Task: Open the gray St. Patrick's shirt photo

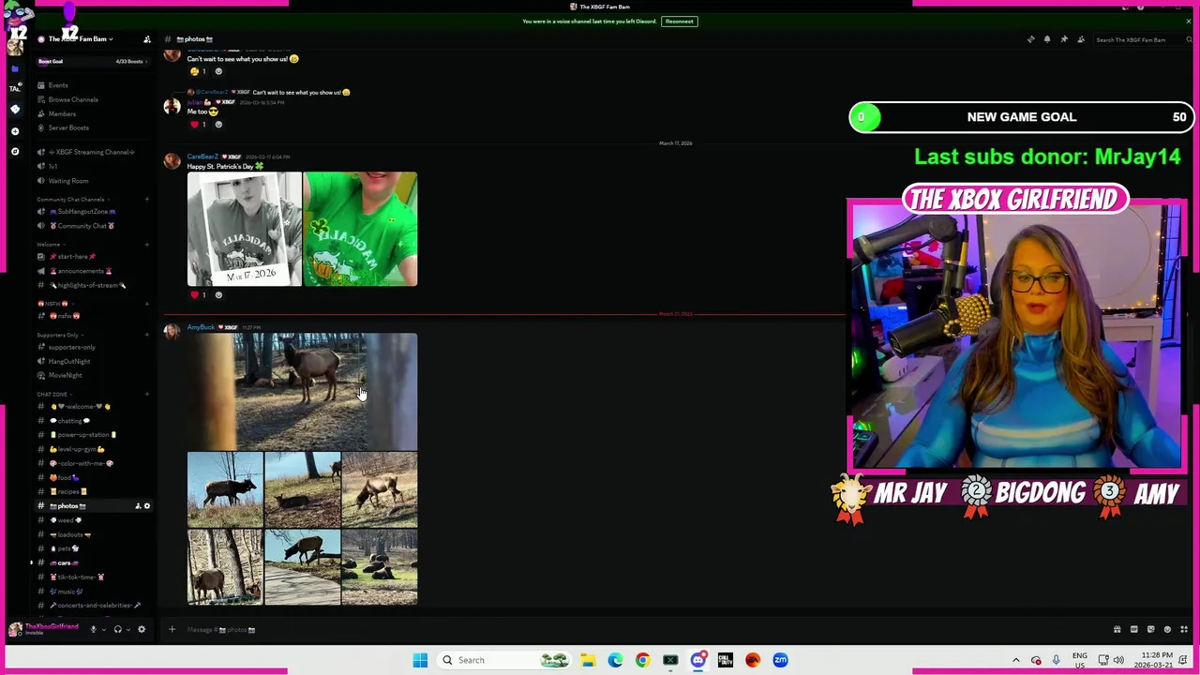Action: (x=244, y=229)
